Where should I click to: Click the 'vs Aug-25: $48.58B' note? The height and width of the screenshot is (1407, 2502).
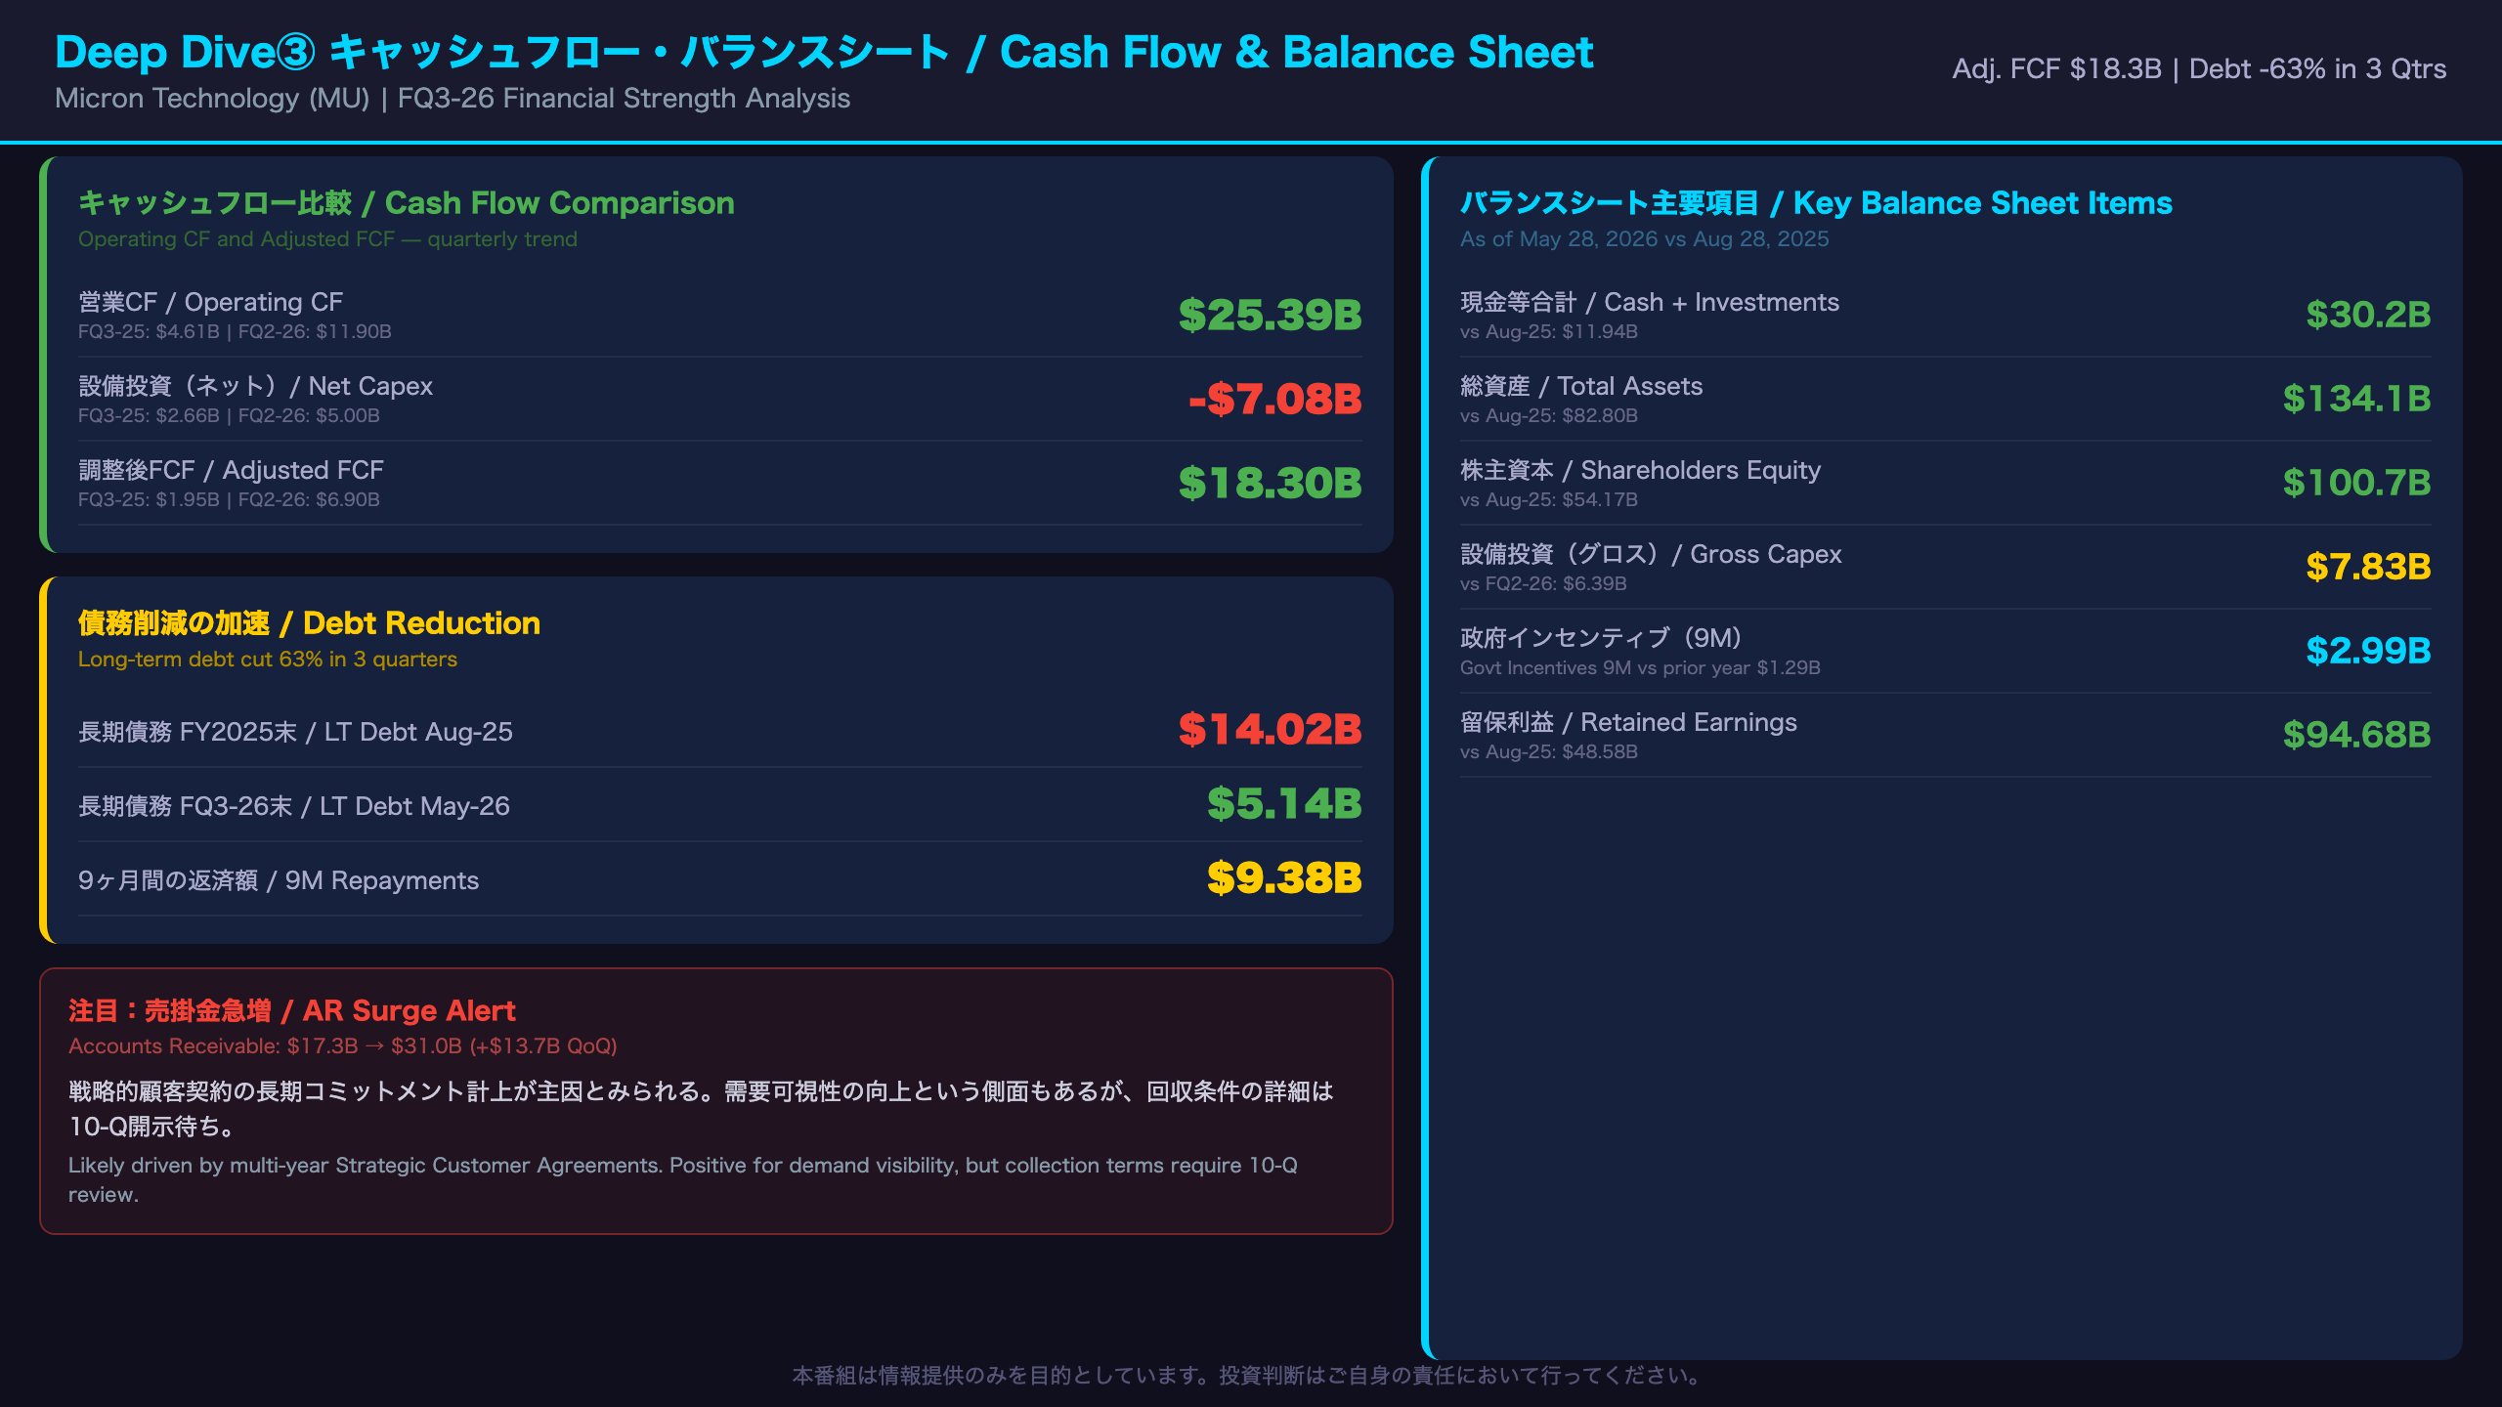tap(1548, 752)
